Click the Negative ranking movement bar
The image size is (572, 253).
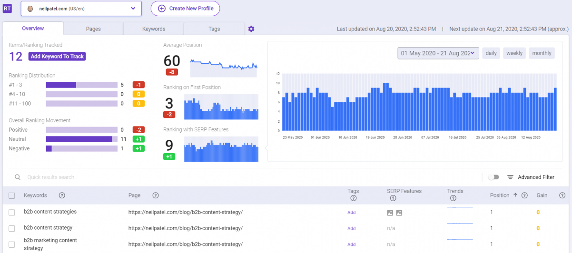tap(82, 149)
